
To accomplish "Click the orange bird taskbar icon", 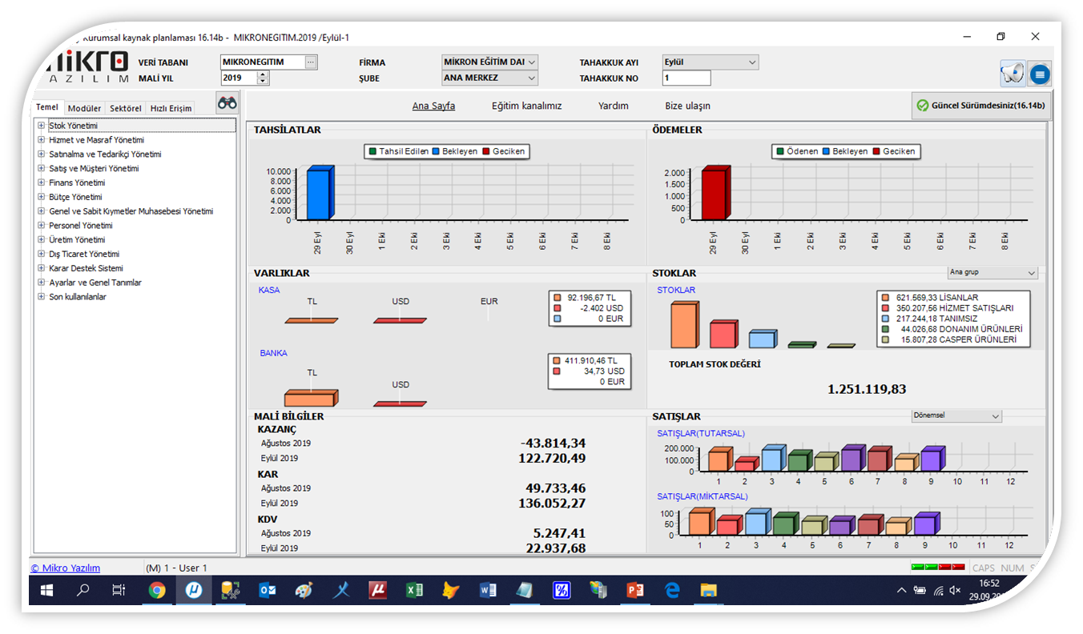I will (451, 591).
